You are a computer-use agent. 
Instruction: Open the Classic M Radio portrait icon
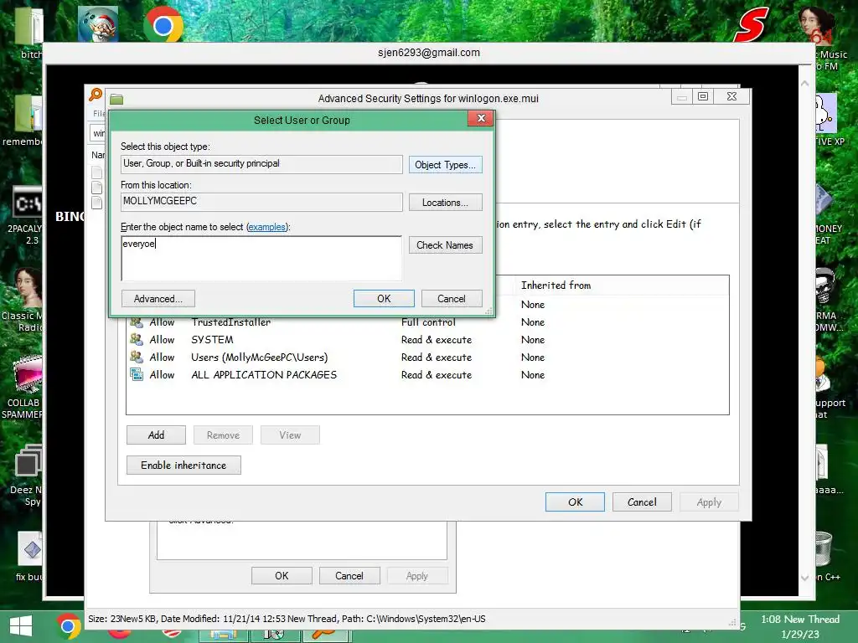(27, 288)
